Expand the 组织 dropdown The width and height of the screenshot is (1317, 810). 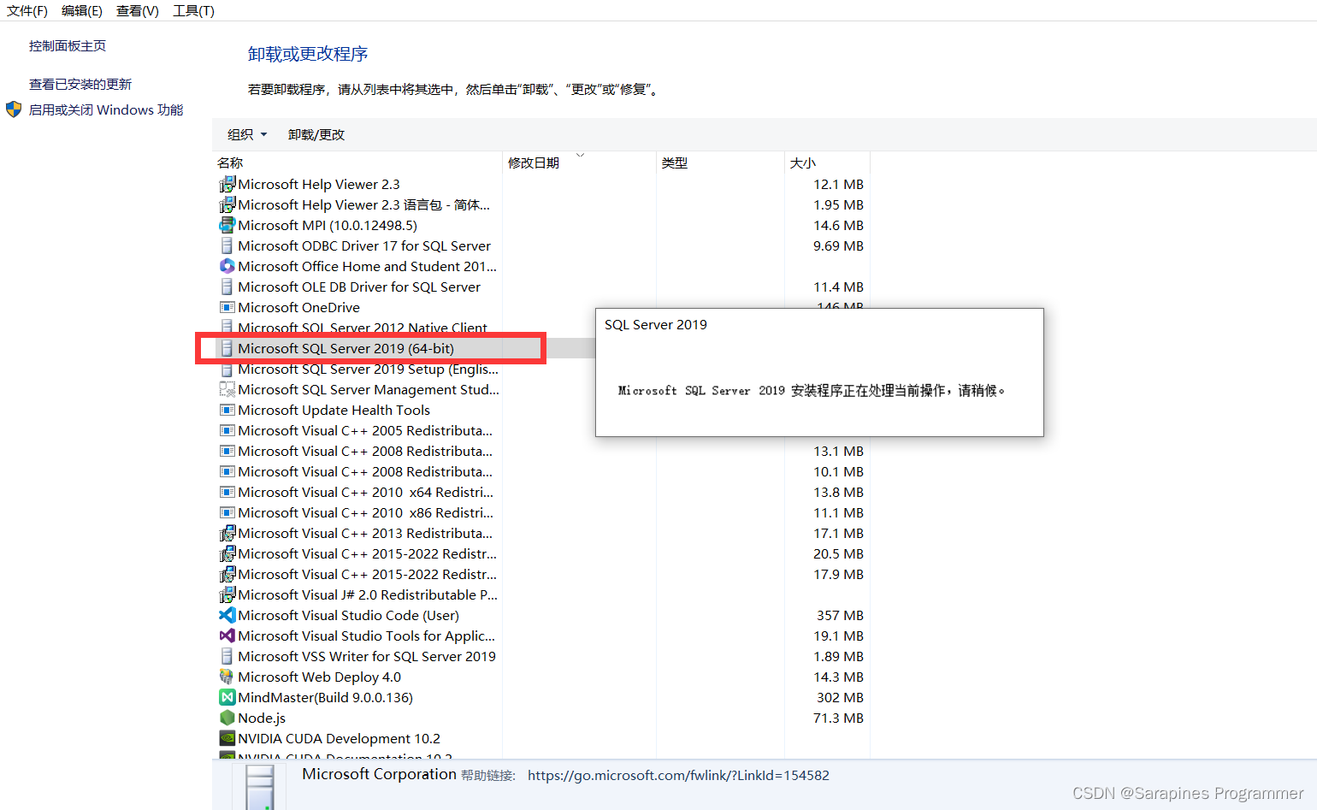247,134
